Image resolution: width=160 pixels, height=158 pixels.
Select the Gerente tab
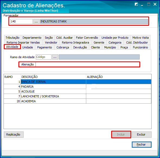point(99,42)
